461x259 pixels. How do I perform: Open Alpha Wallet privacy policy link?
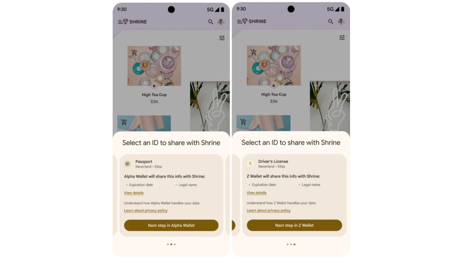146,211
